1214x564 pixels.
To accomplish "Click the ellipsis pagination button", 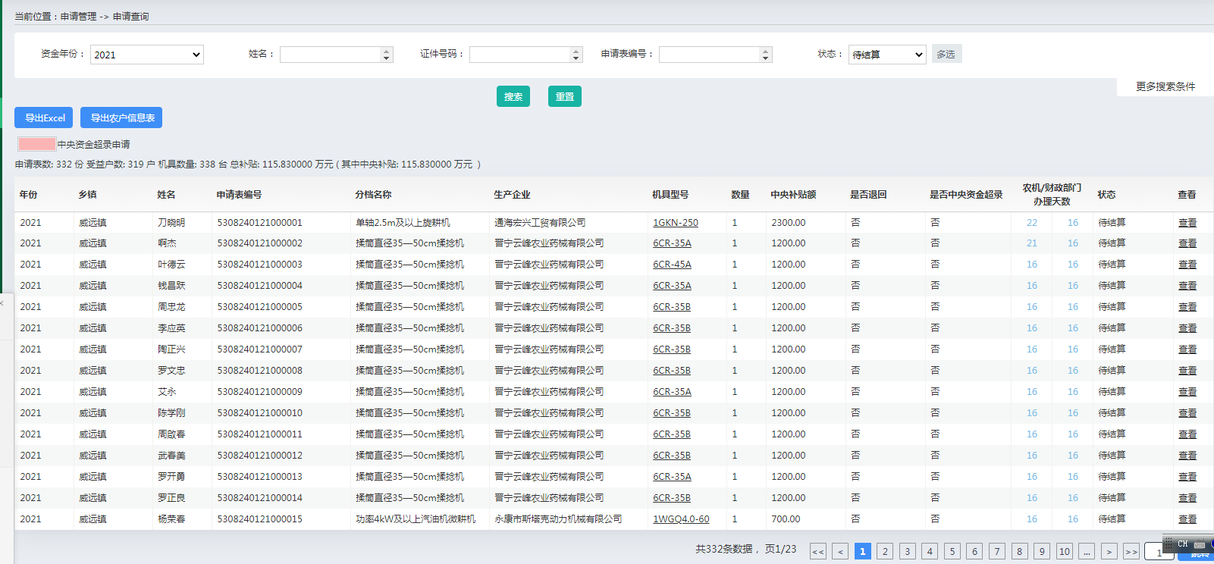I will pyautogui.click(x=1087, y=551).
